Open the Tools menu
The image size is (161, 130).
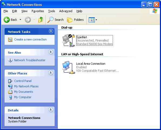[52, 11]
